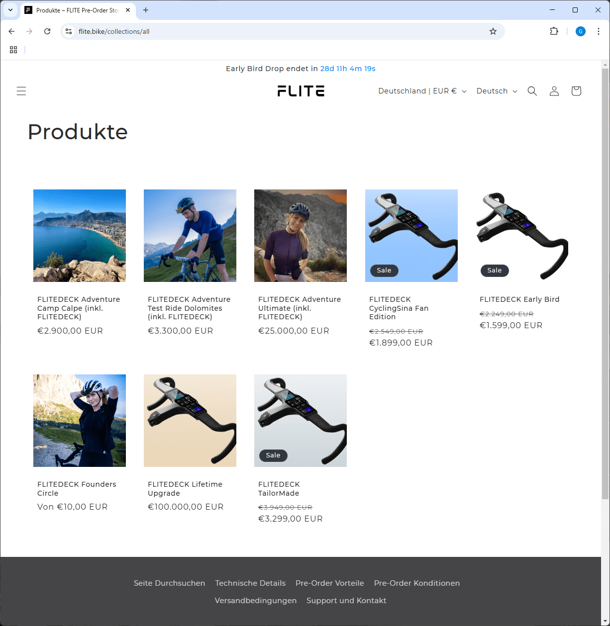The image size is (610, 626).
Task: Open the hamburger navigation menu
Action: 21,91
